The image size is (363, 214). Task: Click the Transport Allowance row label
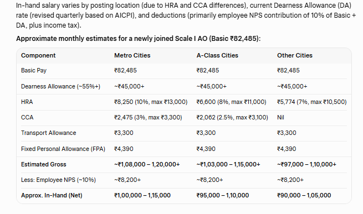tap(49, 133)
